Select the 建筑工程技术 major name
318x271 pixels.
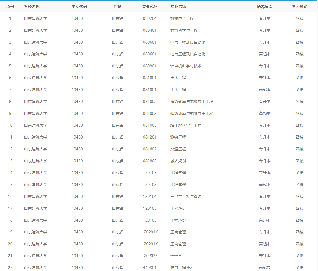[x=182, y=268]
